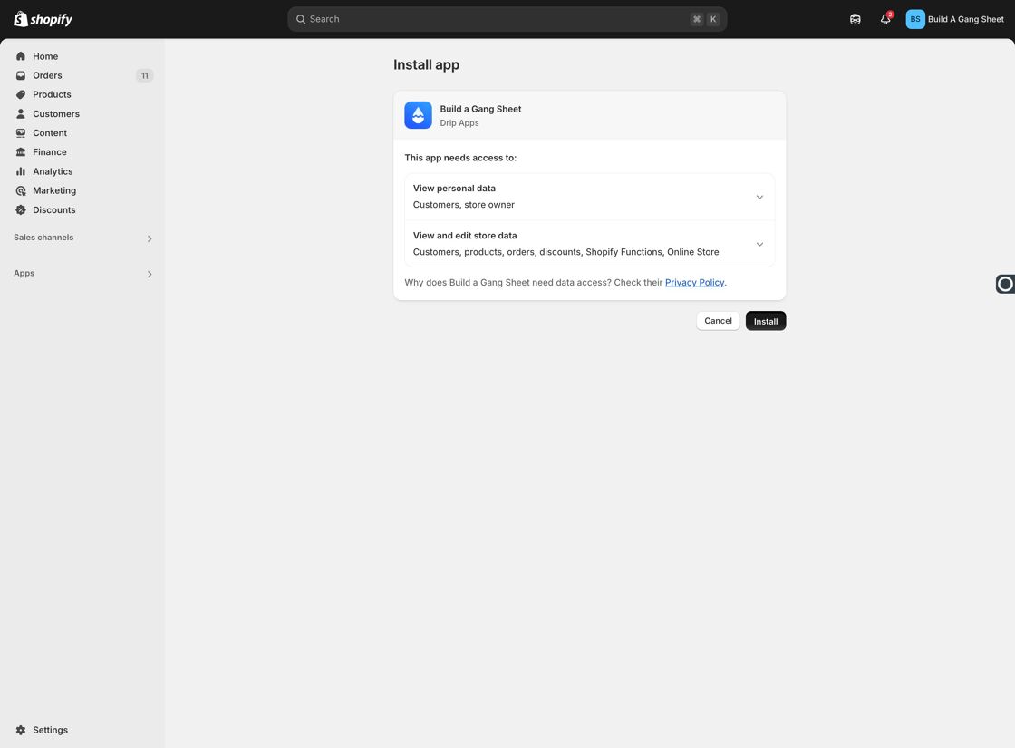The image size is (1015, 748).
Task: Click the Discounts badge icon
Action: (x=21, y=209)
